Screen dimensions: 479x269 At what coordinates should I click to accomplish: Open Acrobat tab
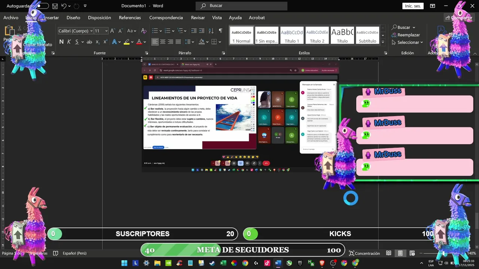(257, 18)
